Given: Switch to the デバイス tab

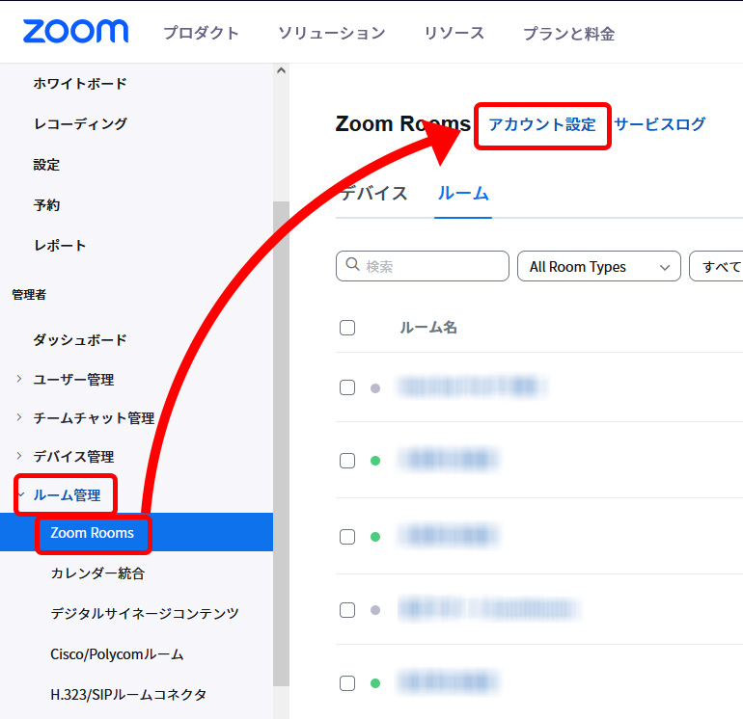Looking at the screenshot, I should click(373, 193).
